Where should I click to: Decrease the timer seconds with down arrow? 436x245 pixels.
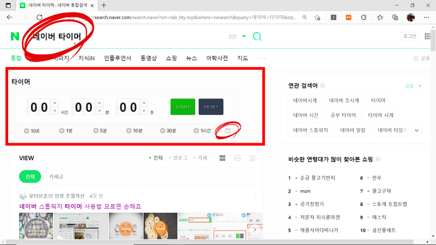click(x=144, y=111)
